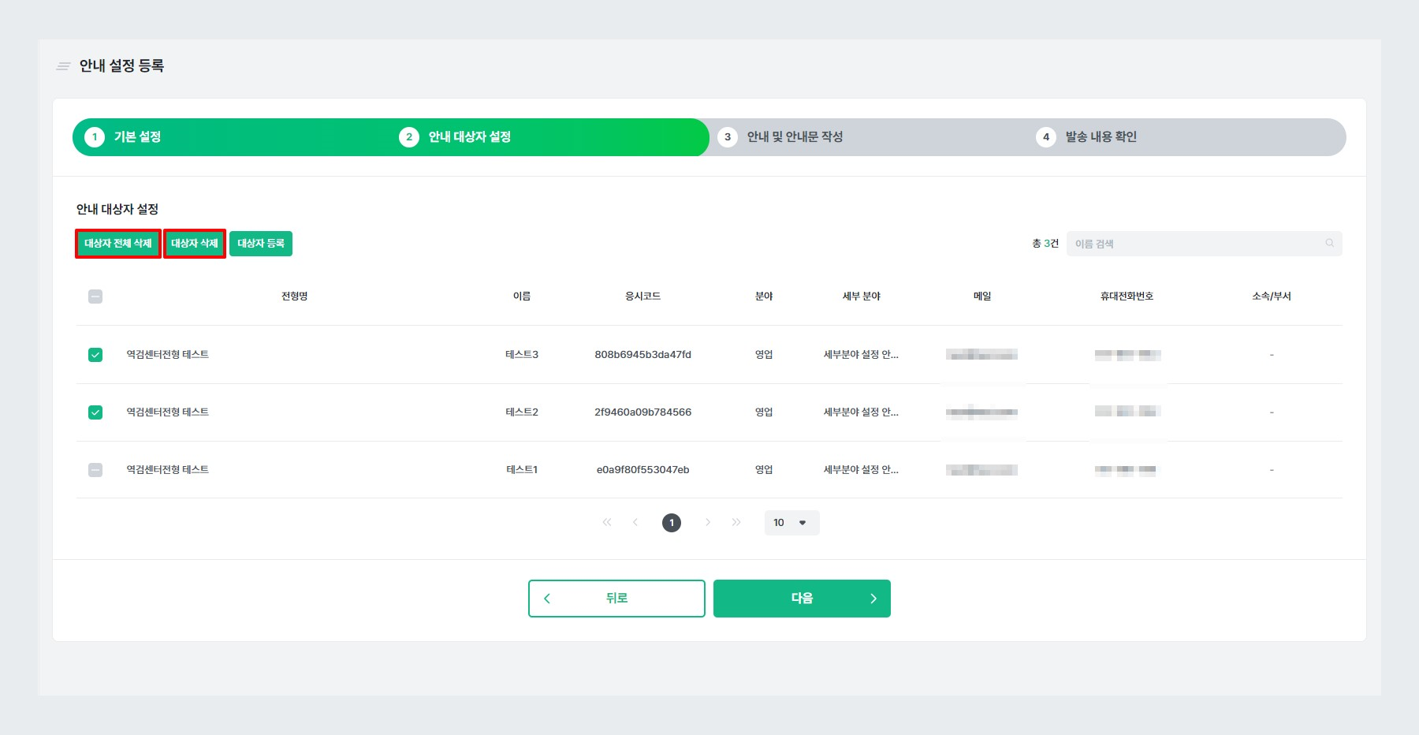Open step 4 발송 내용 확인
1419x735 pixels.
coord(1086,137)
